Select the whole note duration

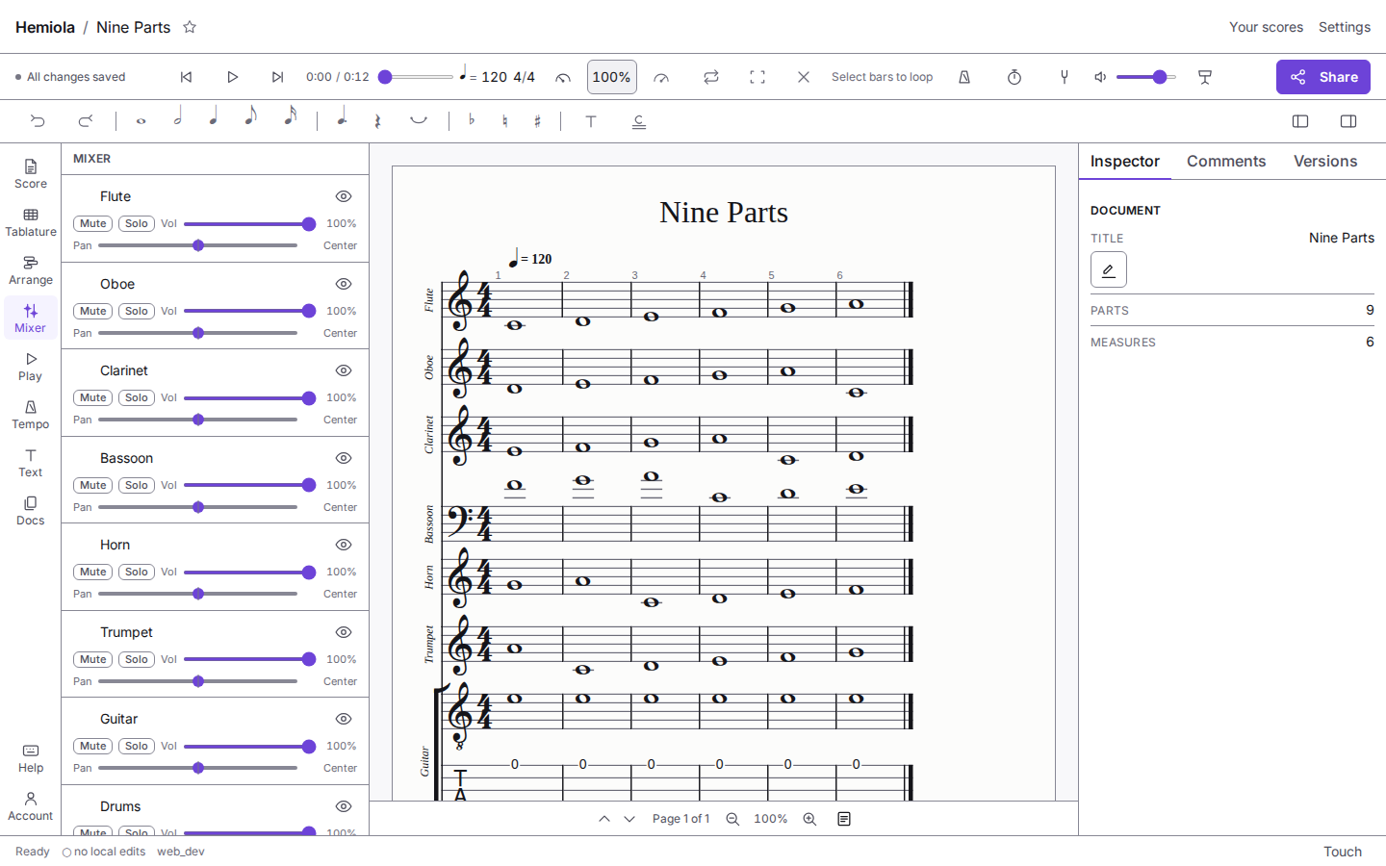(x=141, y=121)
